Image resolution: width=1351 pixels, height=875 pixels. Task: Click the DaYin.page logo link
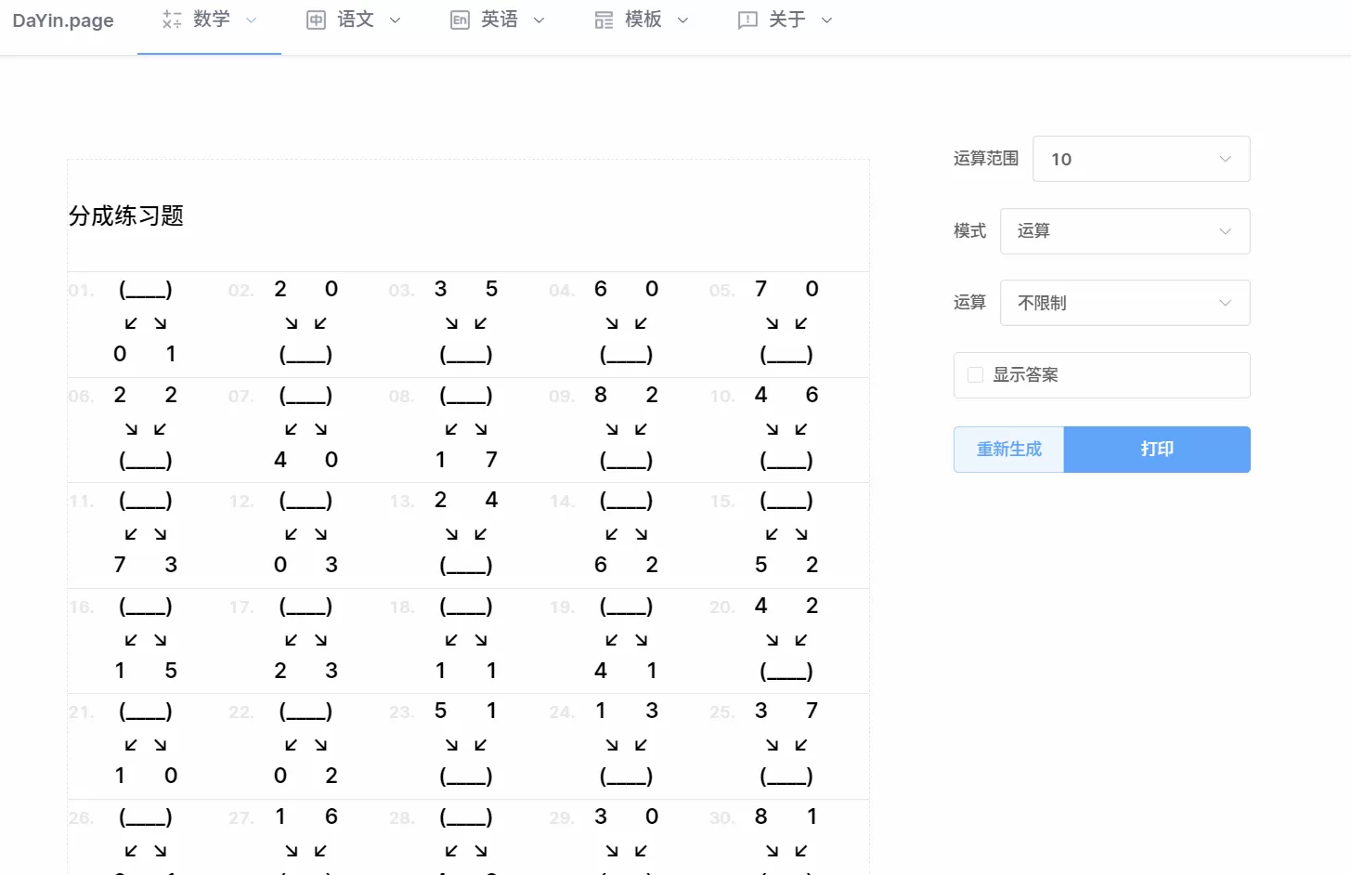[62, 20]
